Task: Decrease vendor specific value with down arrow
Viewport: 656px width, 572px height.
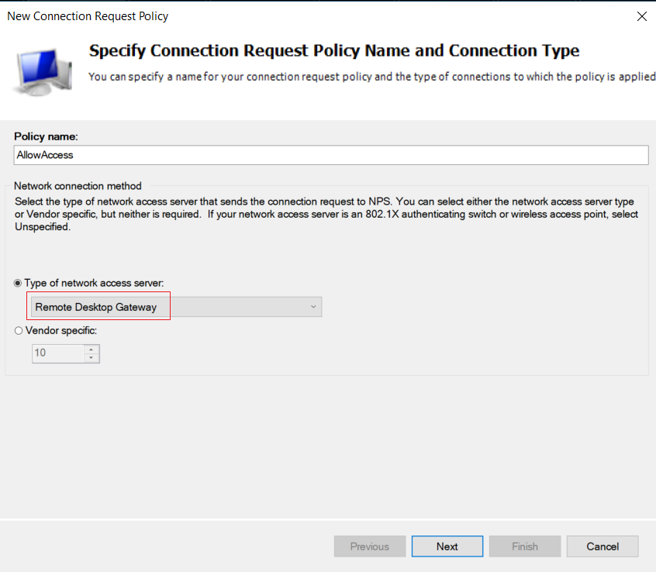Action: [x=91, y=358]
